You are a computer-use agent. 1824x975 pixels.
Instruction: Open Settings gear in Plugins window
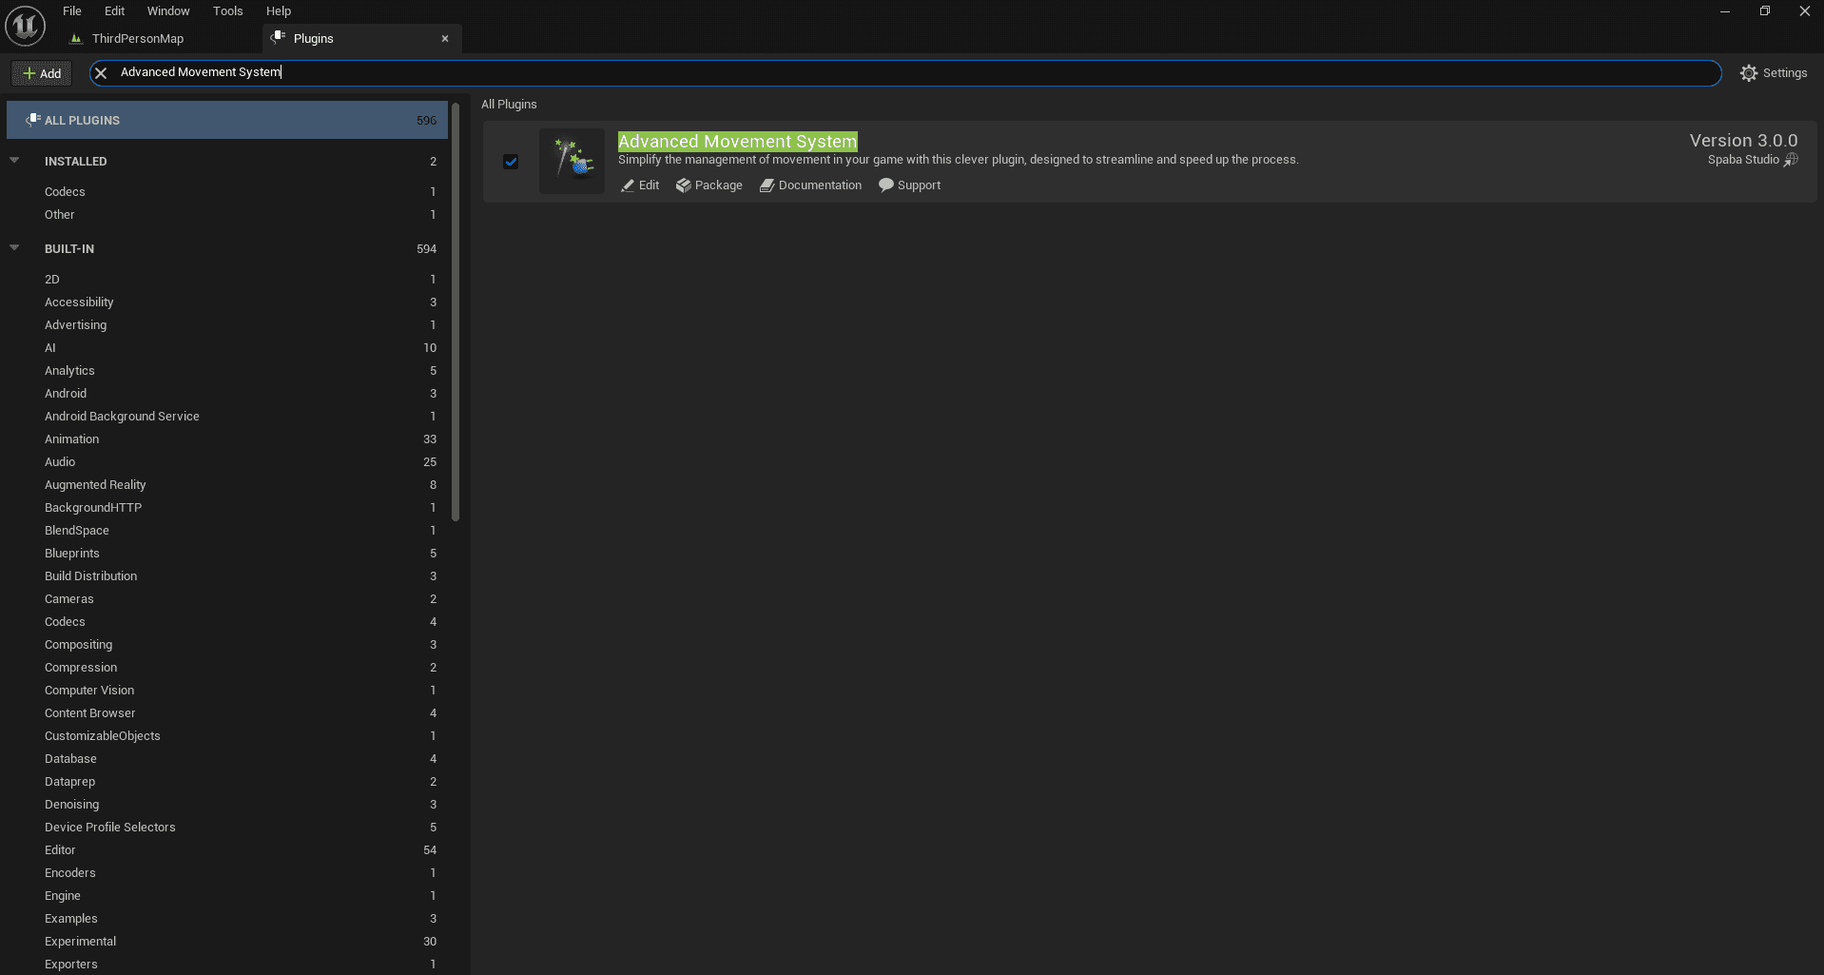coord(1748,73)
